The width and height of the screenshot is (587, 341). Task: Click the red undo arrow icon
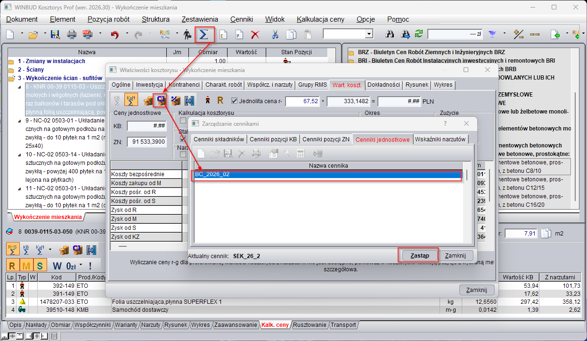click(x=114, y=34)
